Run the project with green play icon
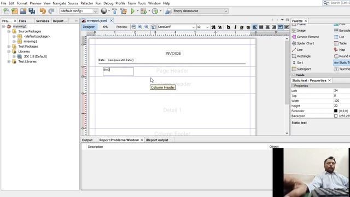 [133, 11]
